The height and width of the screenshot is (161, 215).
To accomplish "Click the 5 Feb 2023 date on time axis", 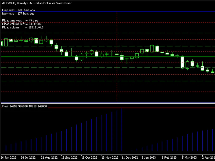I will tap(169, 158).
